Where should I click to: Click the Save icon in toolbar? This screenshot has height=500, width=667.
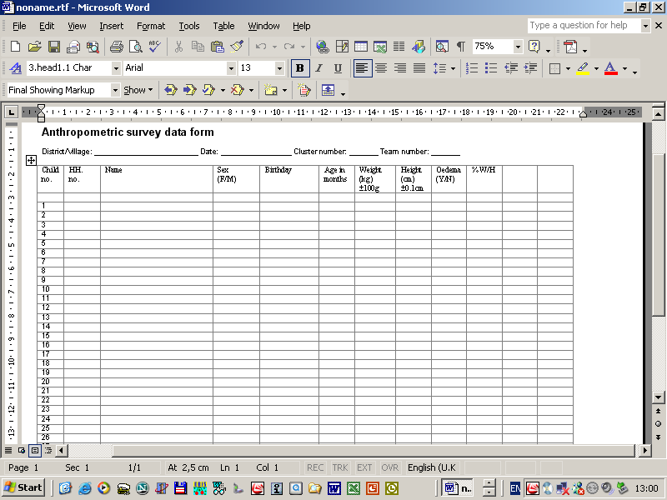coord(53,47)
